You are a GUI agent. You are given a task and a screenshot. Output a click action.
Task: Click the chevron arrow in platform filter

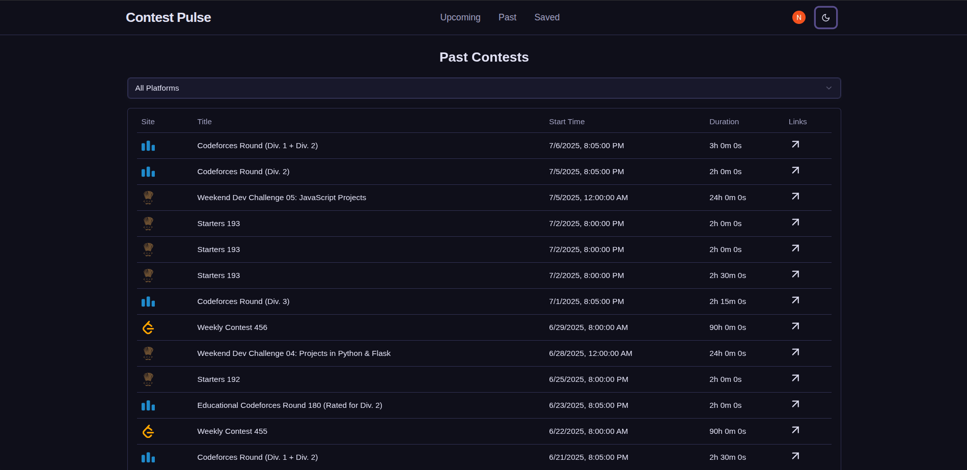[828, 88]
